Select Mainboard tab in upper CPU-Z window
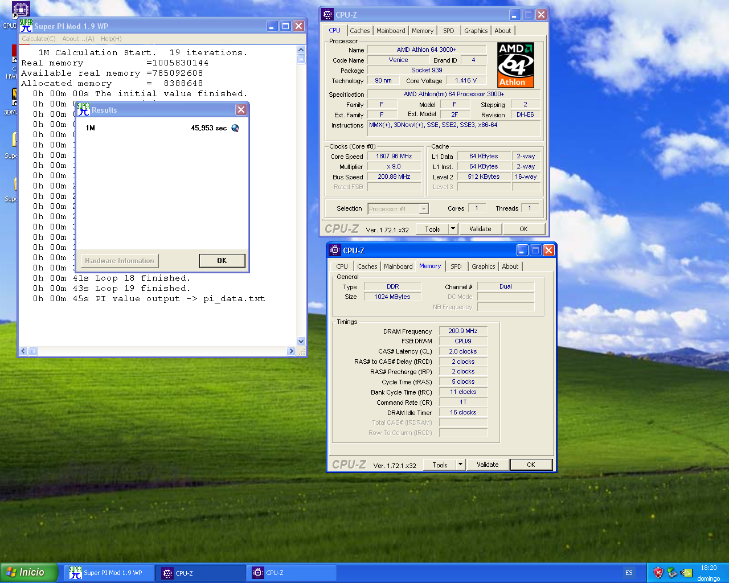 pos(391,31)
